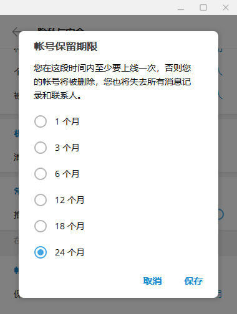The height and width of the screenshot is (314, 237).
Task: Click the selected 24 个月 radio circle
Action: tap(41, 252)
